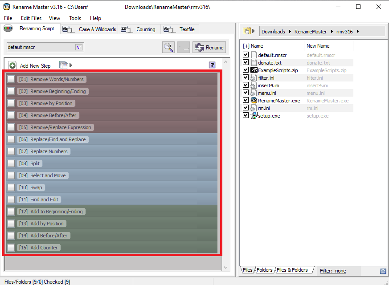The height and width of the screenshot is (285, 389).
Task: Click the New Name column header
Action: pyautogui.click(x=318, y=46)
